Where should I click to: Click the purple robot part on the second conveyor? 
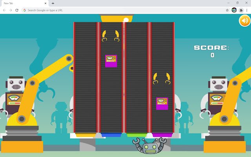click(111, 61)
